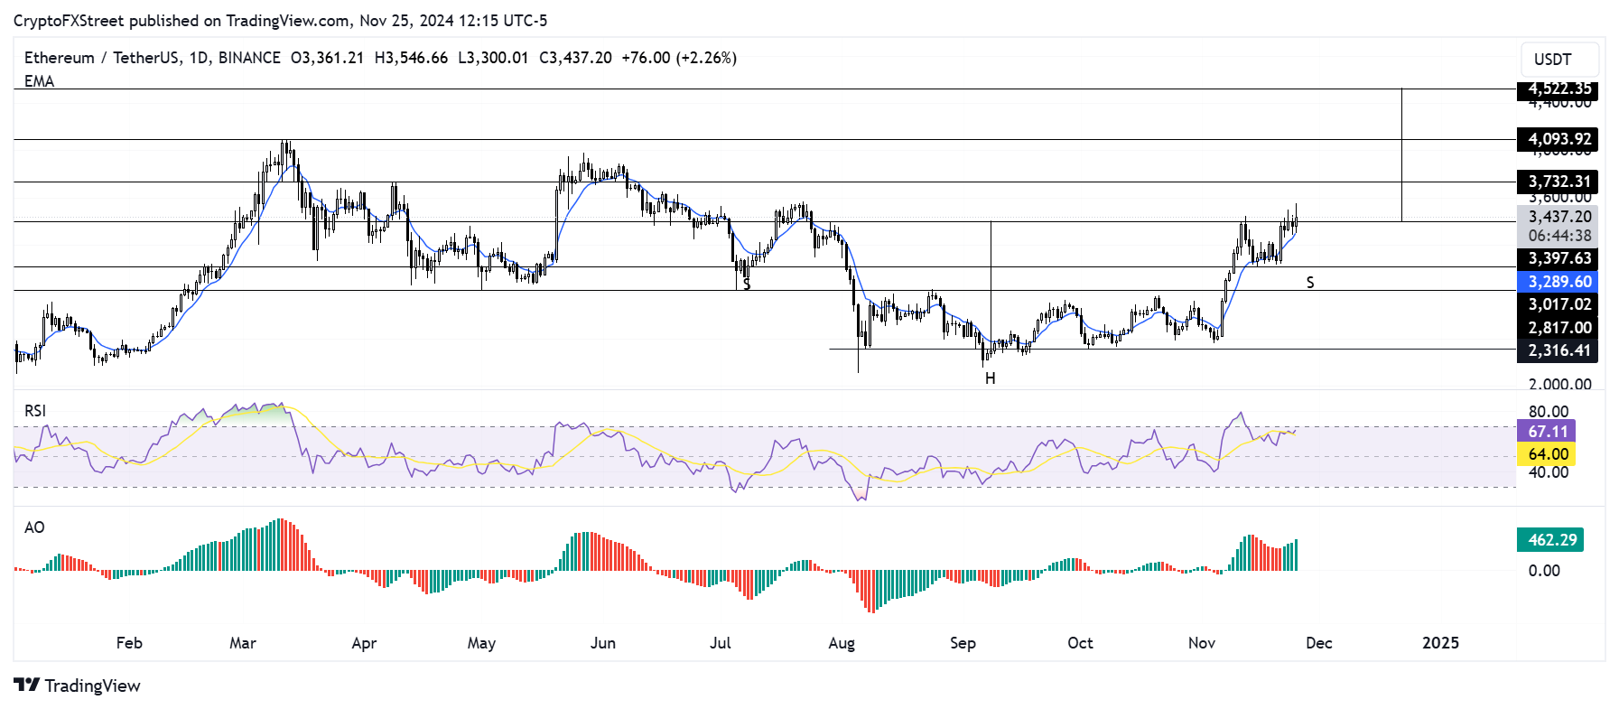Click the Nov label on time axis

[x=1202, y=643]
